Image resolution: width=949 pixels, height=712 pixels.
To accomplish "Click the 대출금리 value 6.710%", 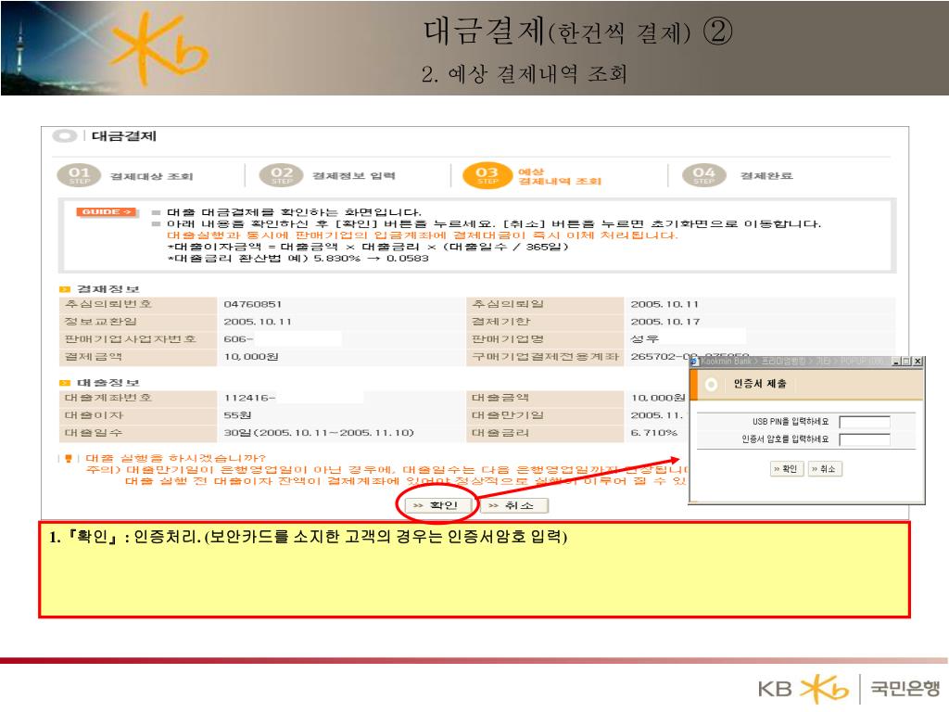I will point(653,433).
